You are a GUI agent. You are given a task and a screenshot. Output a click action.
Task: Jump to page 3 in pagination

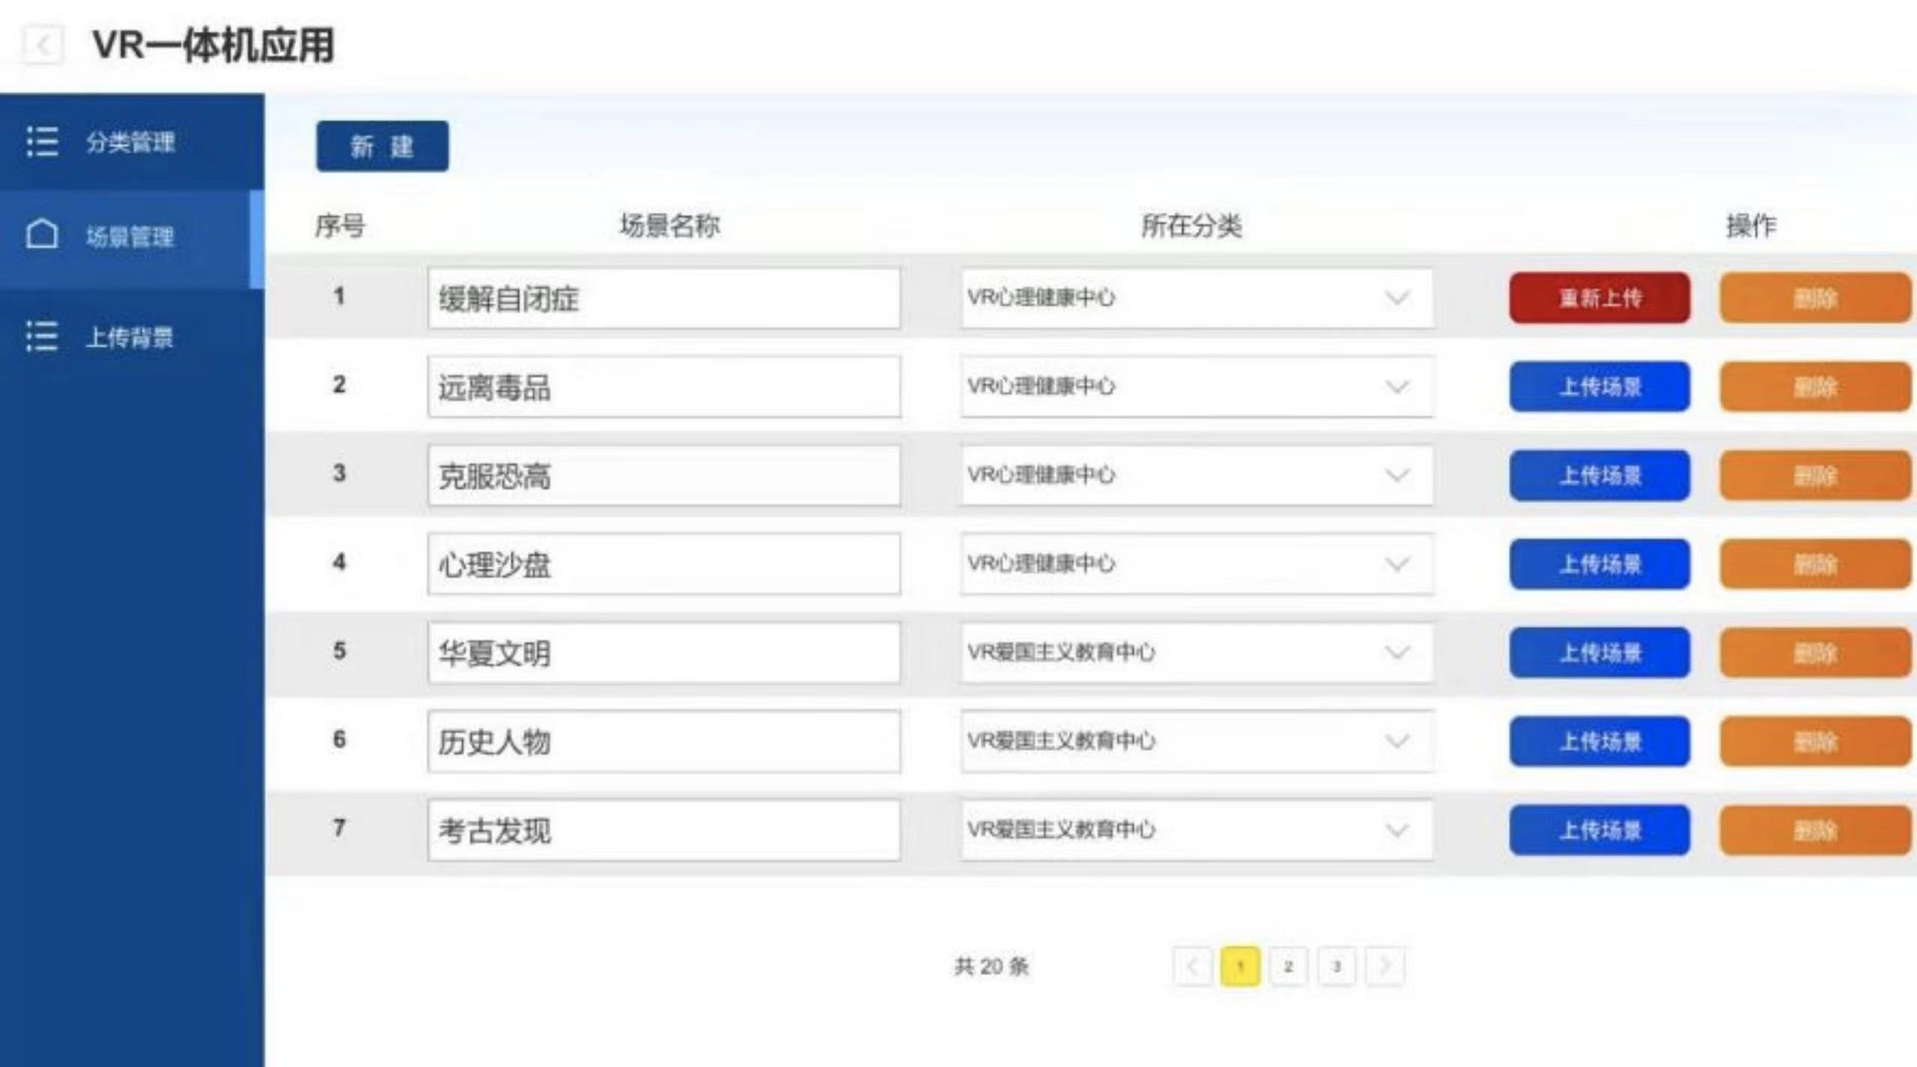1336,966
